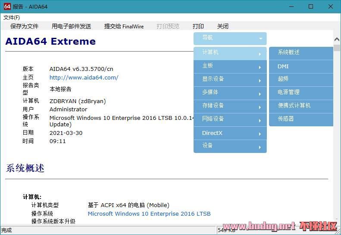Screen dimensions: 341x235
Task: Close the AIDA64 report window
Action: 331,6
